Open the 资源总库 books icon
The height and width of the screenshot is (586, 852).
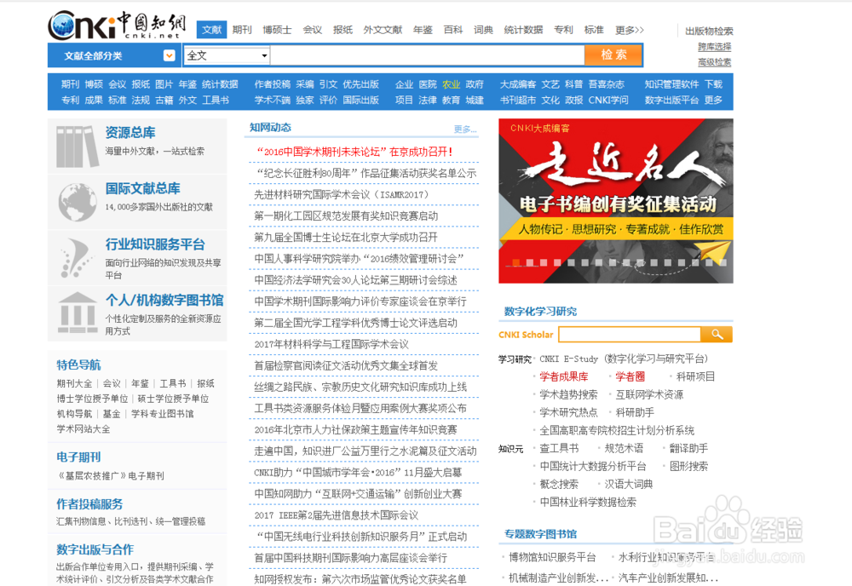pos(78,146)
